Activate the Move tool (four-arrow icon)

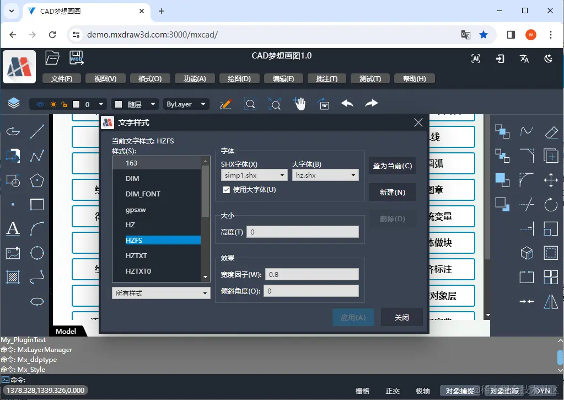551,180
